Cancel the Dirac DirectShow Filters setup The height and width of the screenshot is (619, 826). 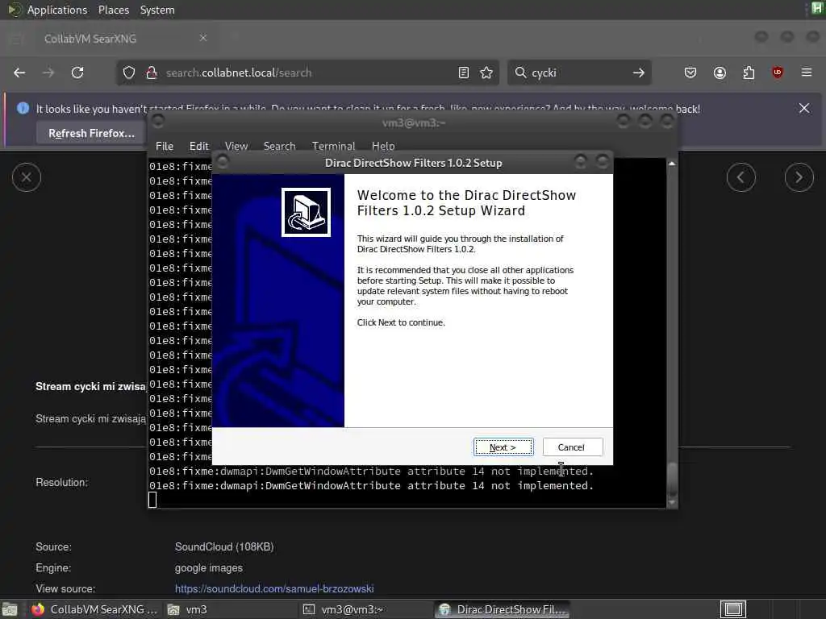[x=573, y=447]
